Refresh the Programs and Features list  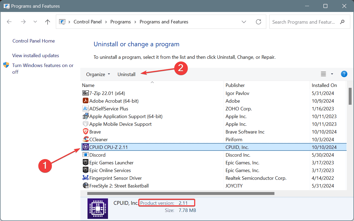(258, 22)
